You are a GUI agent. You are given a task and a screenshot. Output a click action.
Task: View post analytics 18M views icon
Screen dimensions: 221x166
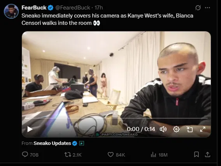tap(153, 155)
